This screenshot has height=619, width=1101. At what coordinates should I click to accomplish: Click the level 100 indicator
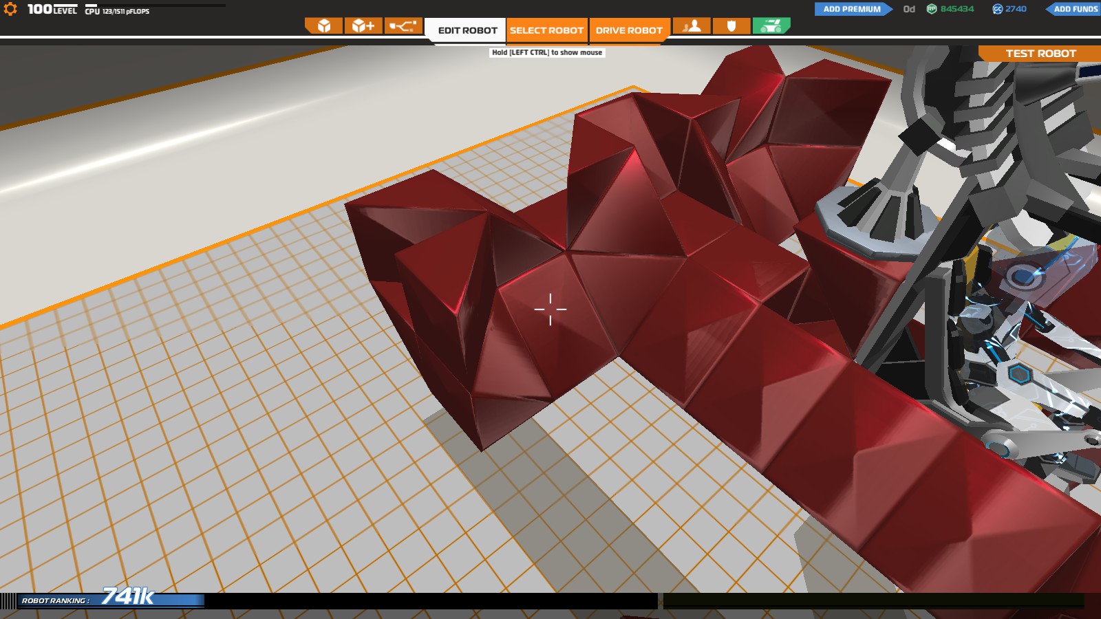pyautogui.click(x=52, y=9)
